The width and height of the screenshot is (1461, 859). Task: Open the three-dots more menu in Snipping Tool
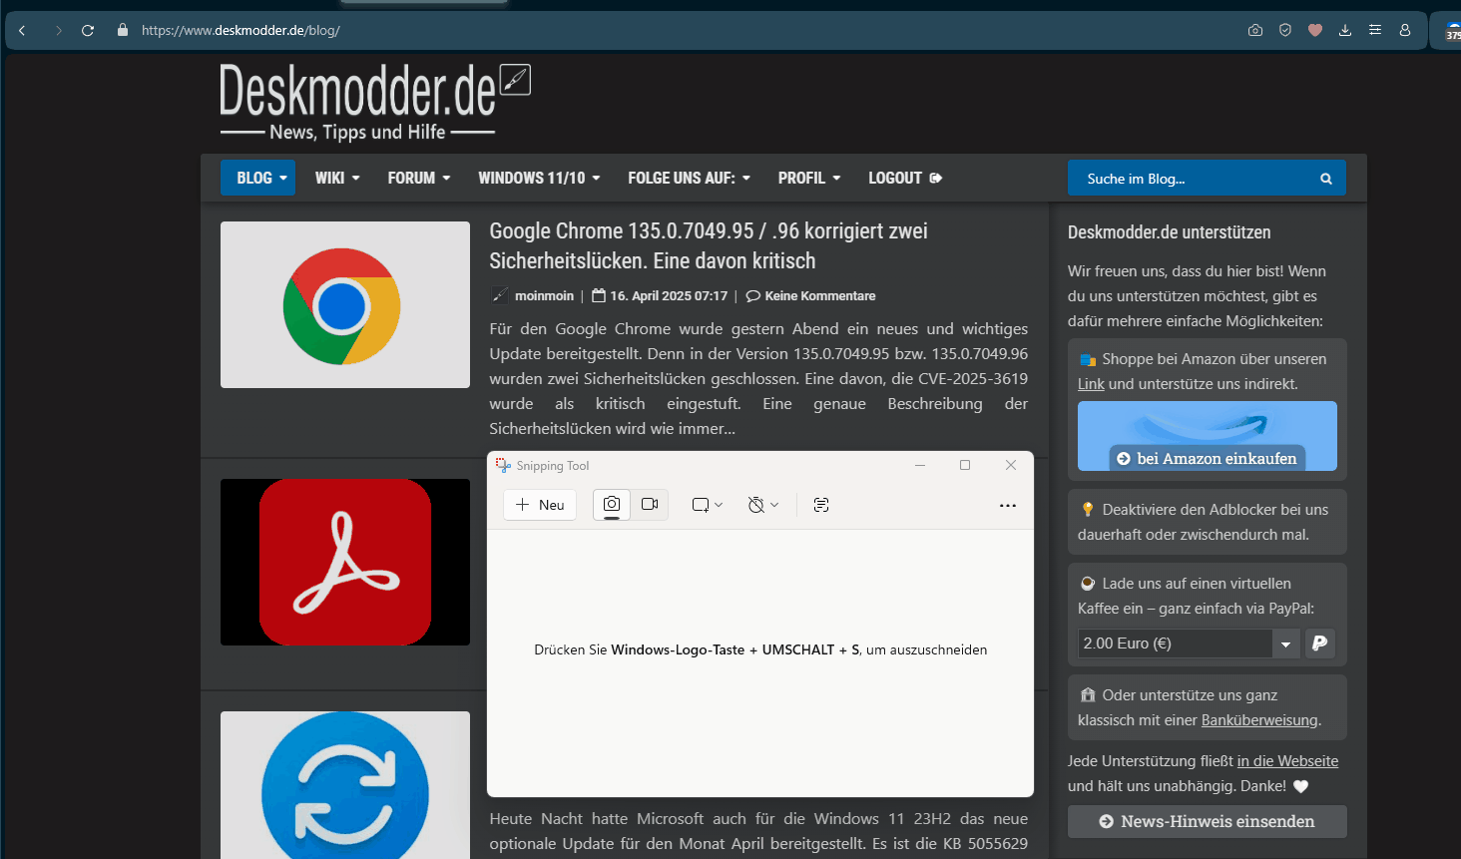tap(1008, 505)
